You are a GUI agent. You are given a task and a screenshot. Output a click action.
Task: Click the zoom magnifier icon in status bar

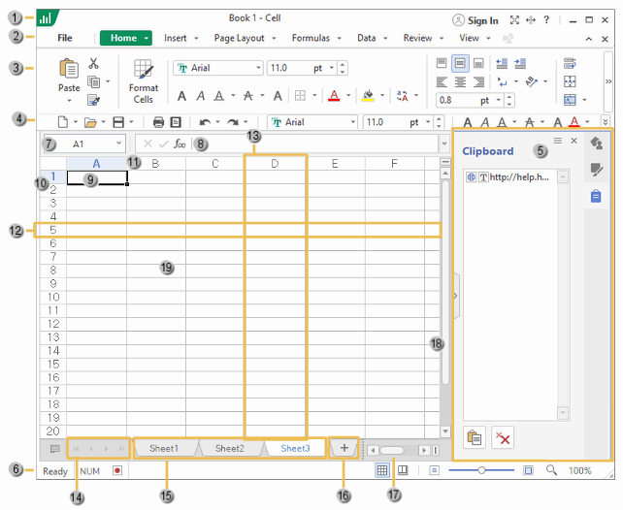[551, 470]
